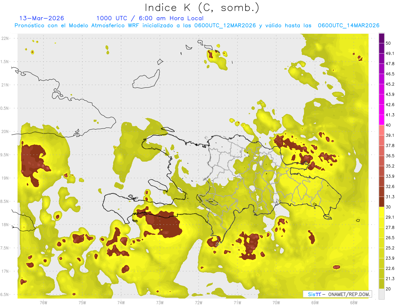Viewport: 397px width, 307px height.
Task: Click the dark purple colorbar swatch above 50
Action: click(381, 38)
